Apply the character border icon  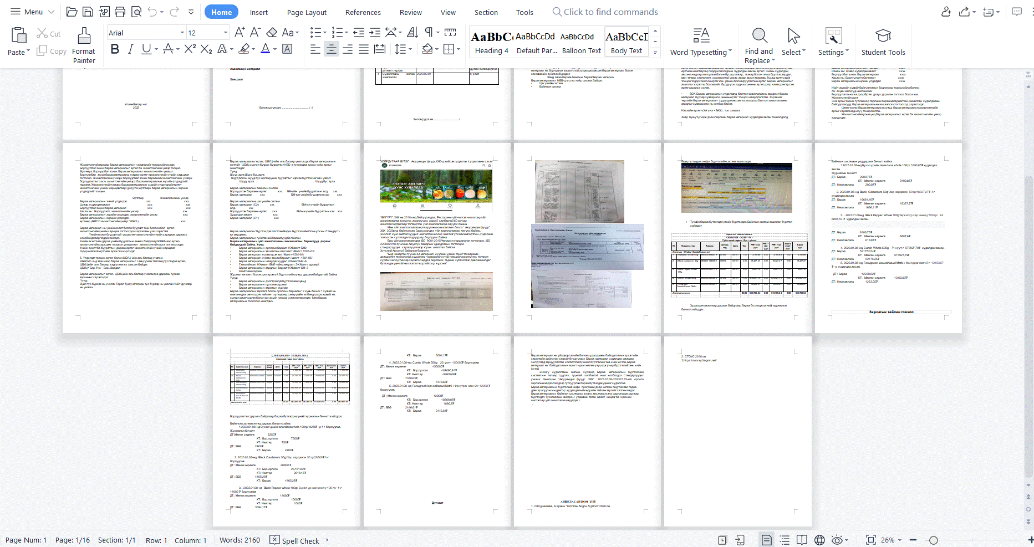point(287,49)
